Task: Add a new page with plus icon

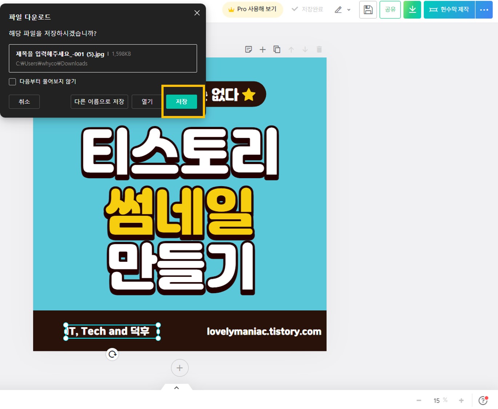Action: tap(262, 49)
